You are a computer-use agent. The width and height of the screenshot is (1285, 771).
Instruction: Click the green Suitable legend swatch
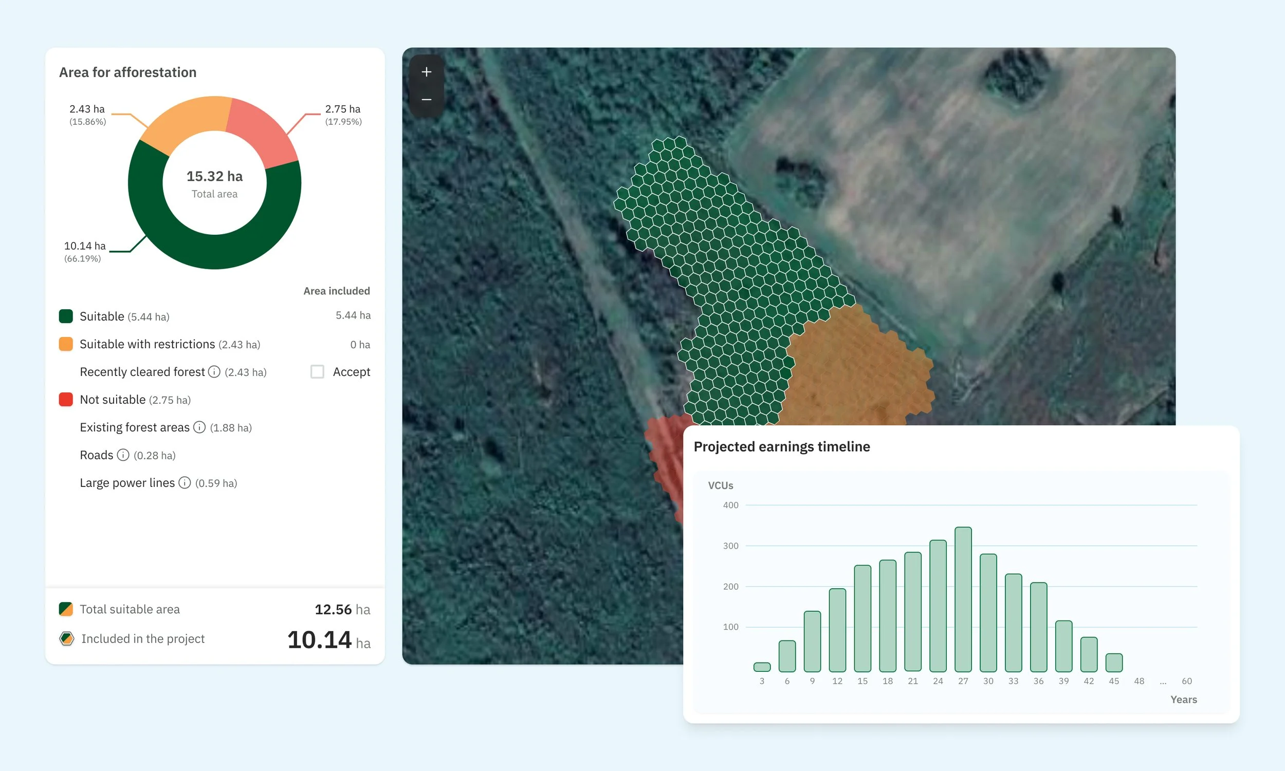pos(66,316)
